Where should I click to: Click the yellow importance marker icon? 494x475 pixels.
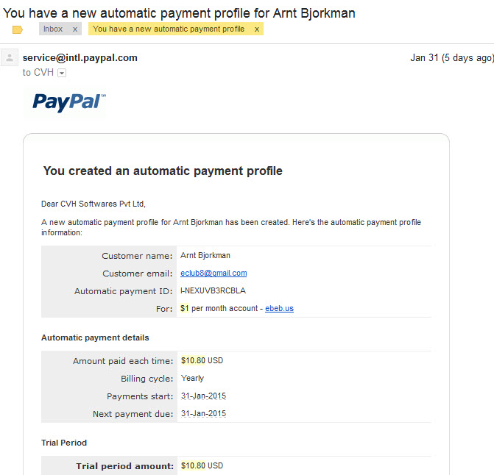click(18, 29)
